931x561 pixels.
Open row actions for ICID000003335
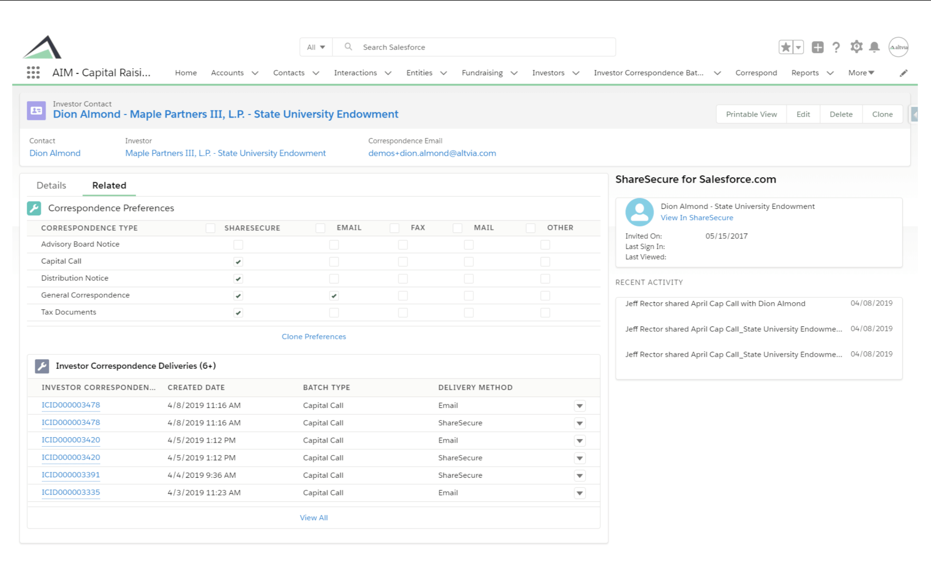[x=579, y=493]
